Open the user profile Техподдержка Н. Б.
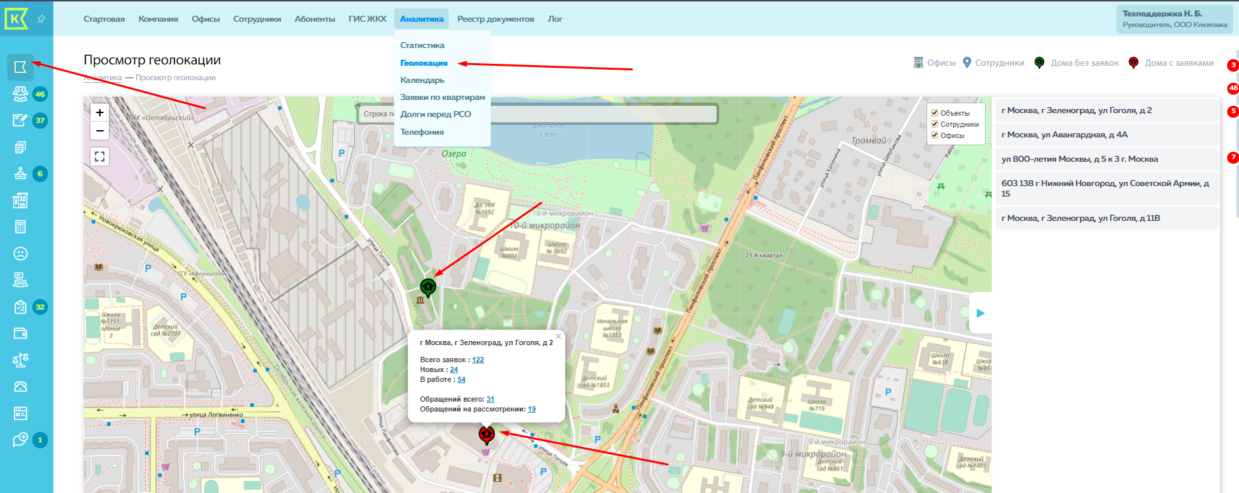1239x493 pixels. 1175,18
